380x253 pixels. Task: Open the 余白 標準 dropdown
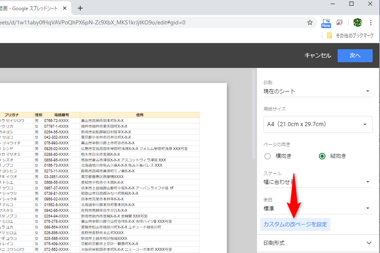[x=318, y=208]
